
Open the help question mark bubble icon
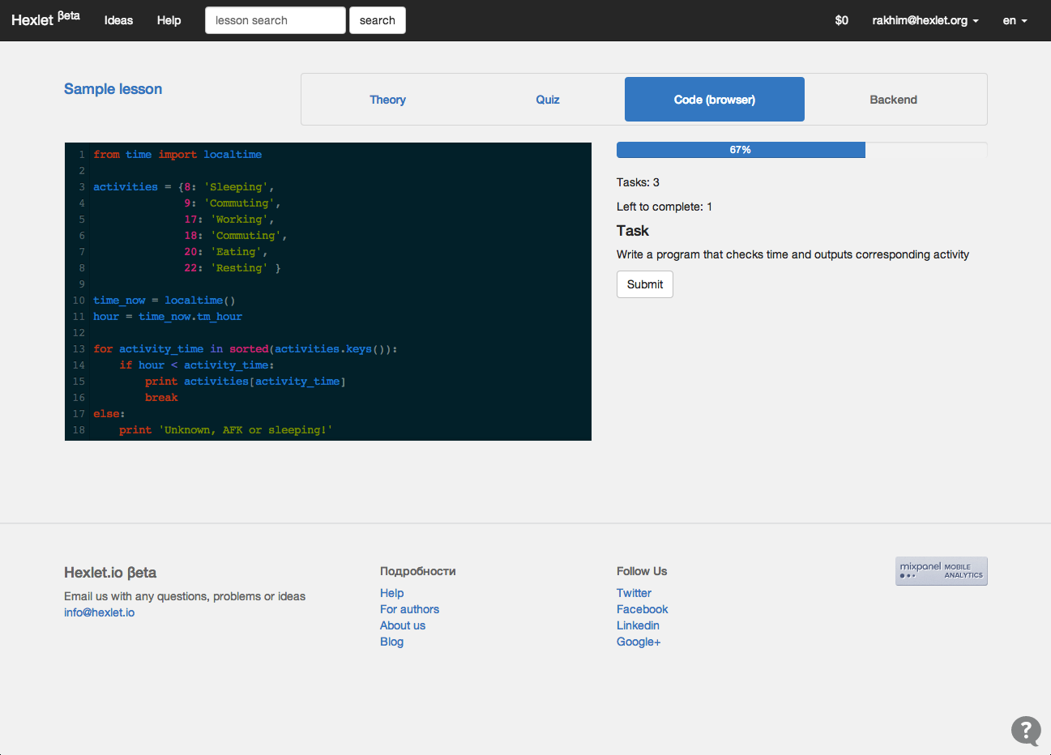tap(1026, 731)
